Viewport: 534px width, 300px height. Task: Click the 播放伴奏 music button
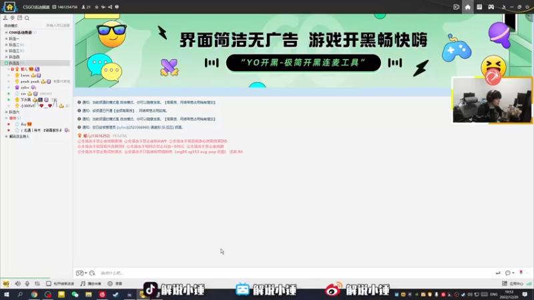click(91, 284)
